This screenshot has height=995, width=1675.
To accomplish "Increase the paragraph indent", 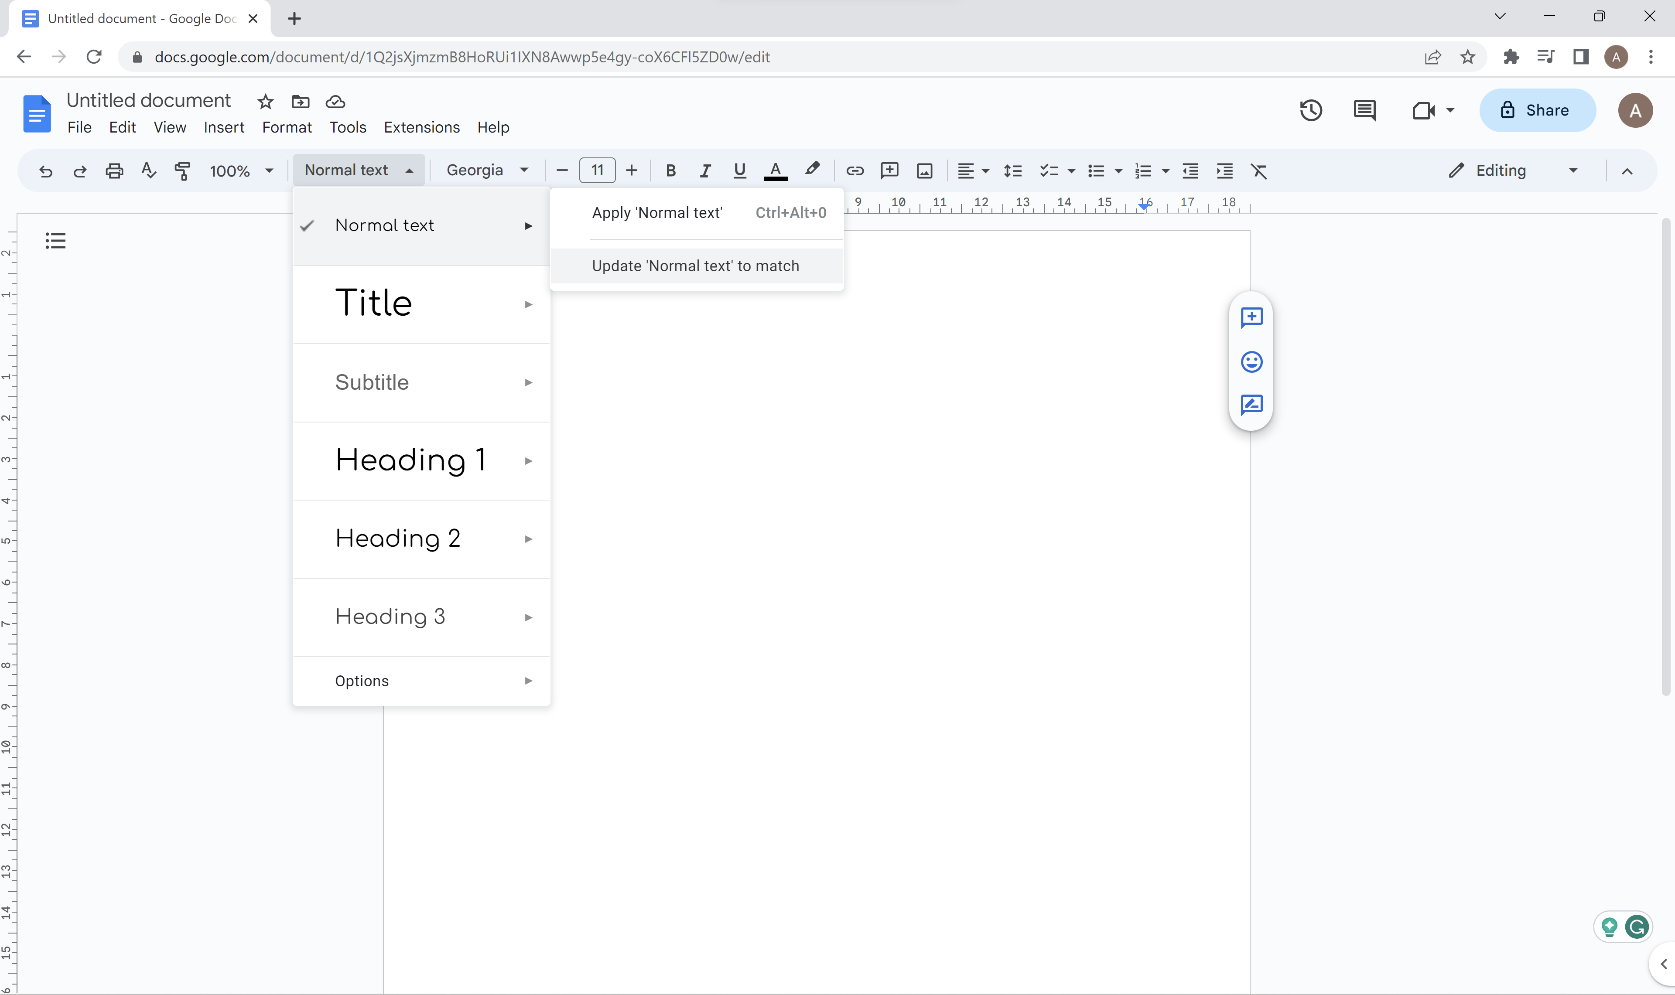I will 1224,171.
